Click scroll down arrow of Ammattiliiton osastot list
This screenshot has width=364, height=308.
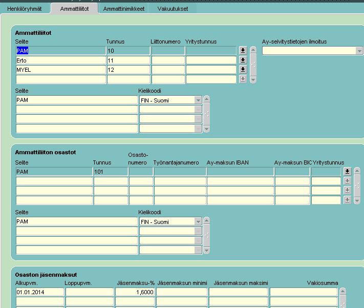(357, 200)
